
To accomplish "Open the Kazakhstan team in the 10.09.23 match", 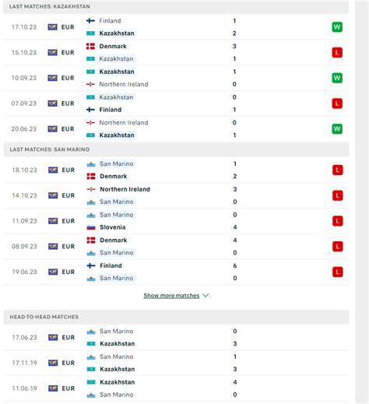I will click(117, 72).
